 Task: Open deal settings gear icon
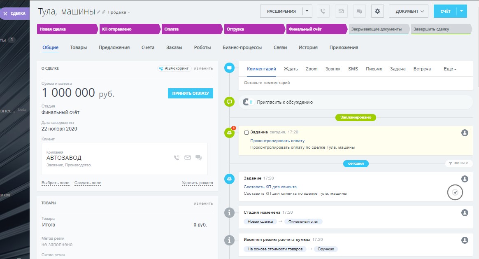377,11
